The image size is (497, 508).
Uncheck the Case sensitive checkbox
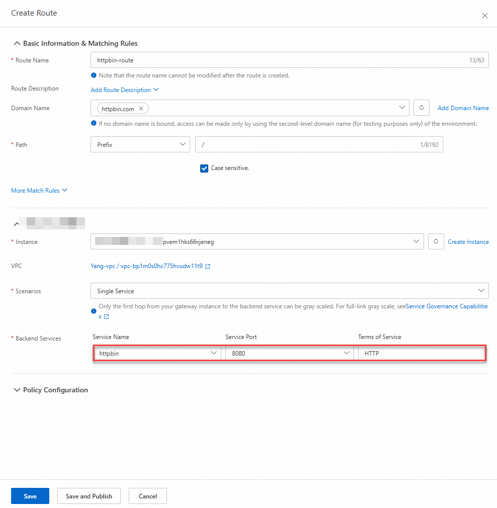[x=204, y=168]
